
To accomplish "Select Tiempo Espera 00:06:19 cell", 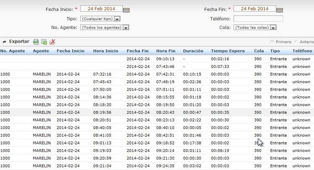I will click(x=220, y=150).
